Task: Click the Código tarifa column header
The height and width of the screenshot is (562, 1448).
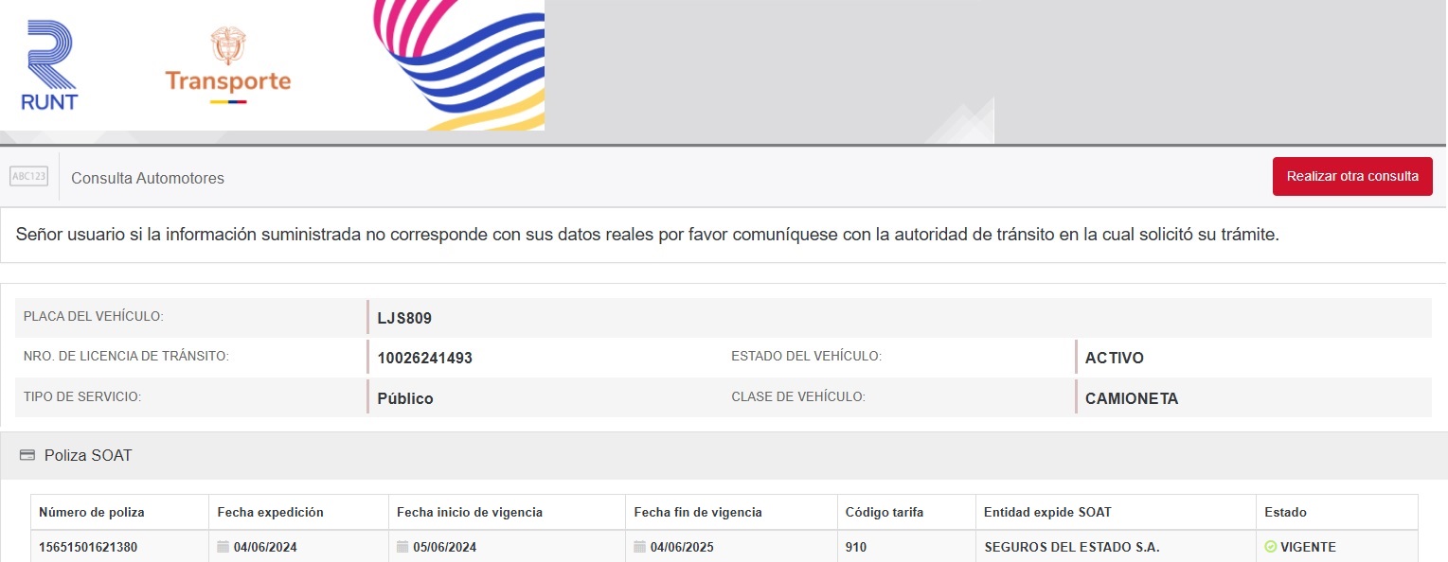Action: [x=884, y=512]
